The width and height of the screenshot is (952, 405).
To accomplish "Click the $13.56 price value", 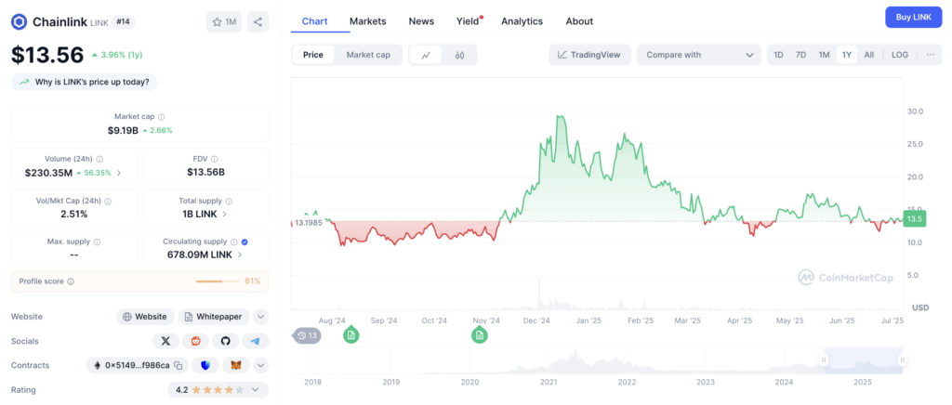I will click(47, 55).
